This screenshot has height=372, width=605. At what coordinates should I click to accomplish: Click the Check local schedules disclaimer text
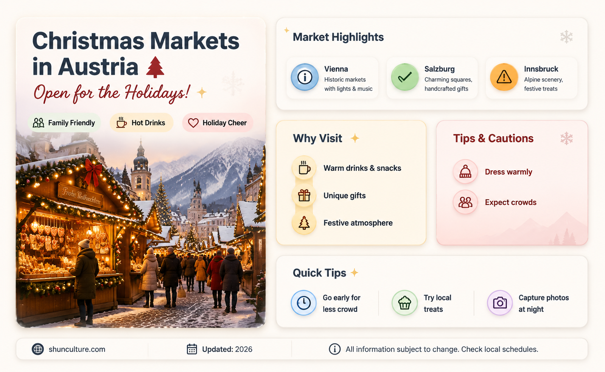442,349
